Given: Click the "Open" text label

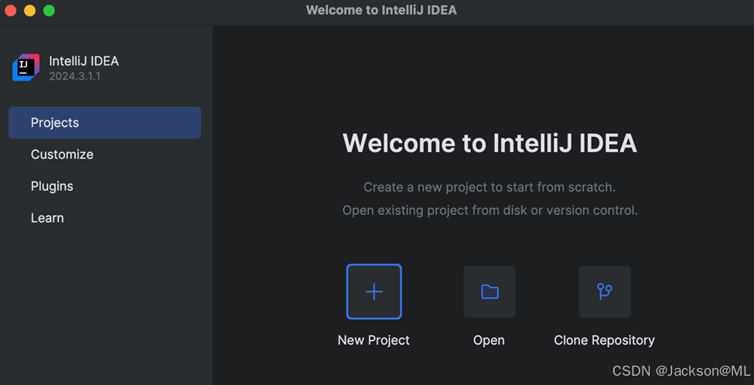Looking at the screenshot, I should tap(489, 340).
